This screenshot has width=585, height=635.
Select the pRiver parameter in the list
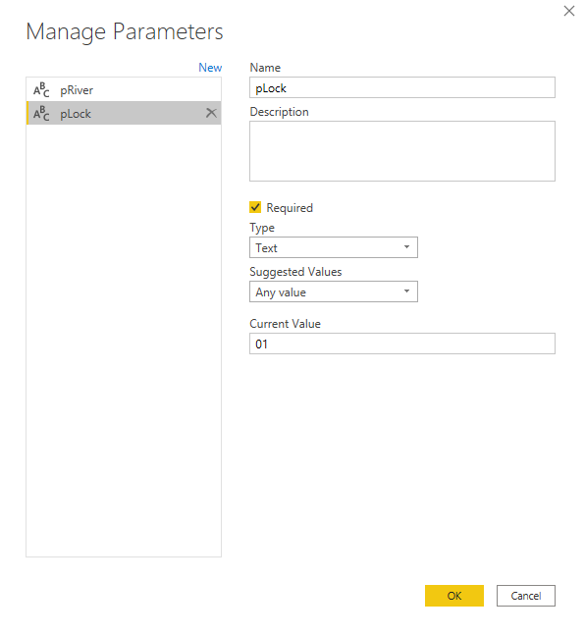(124, 90)
